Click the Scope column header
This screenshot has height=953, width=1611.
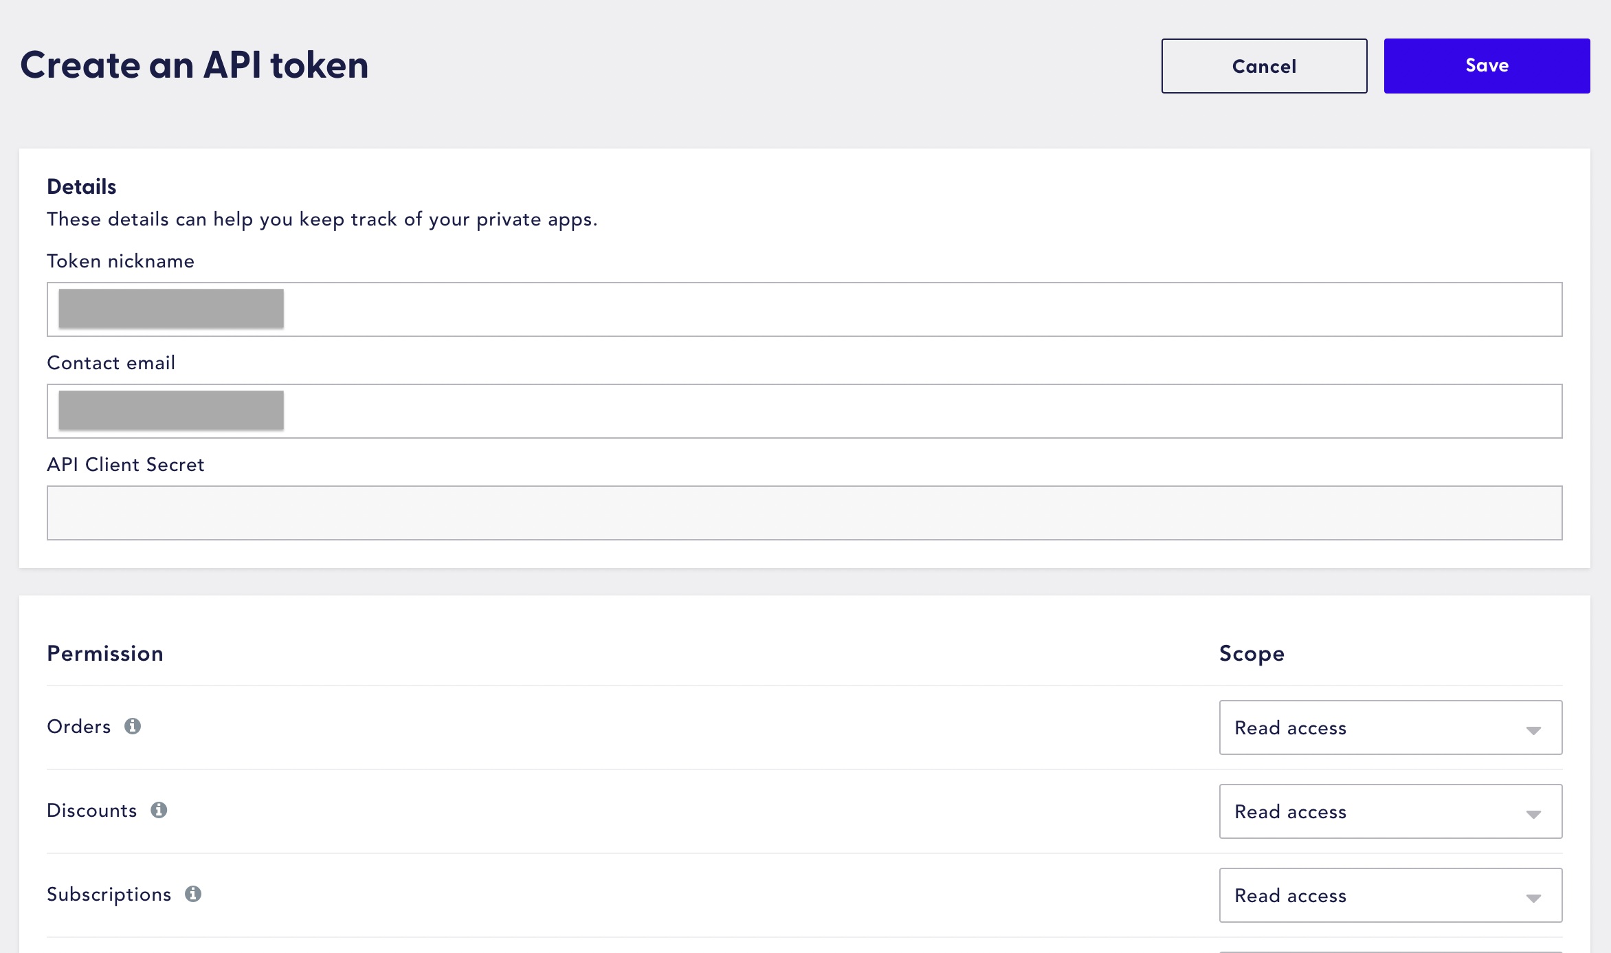tap(1252, 654)
